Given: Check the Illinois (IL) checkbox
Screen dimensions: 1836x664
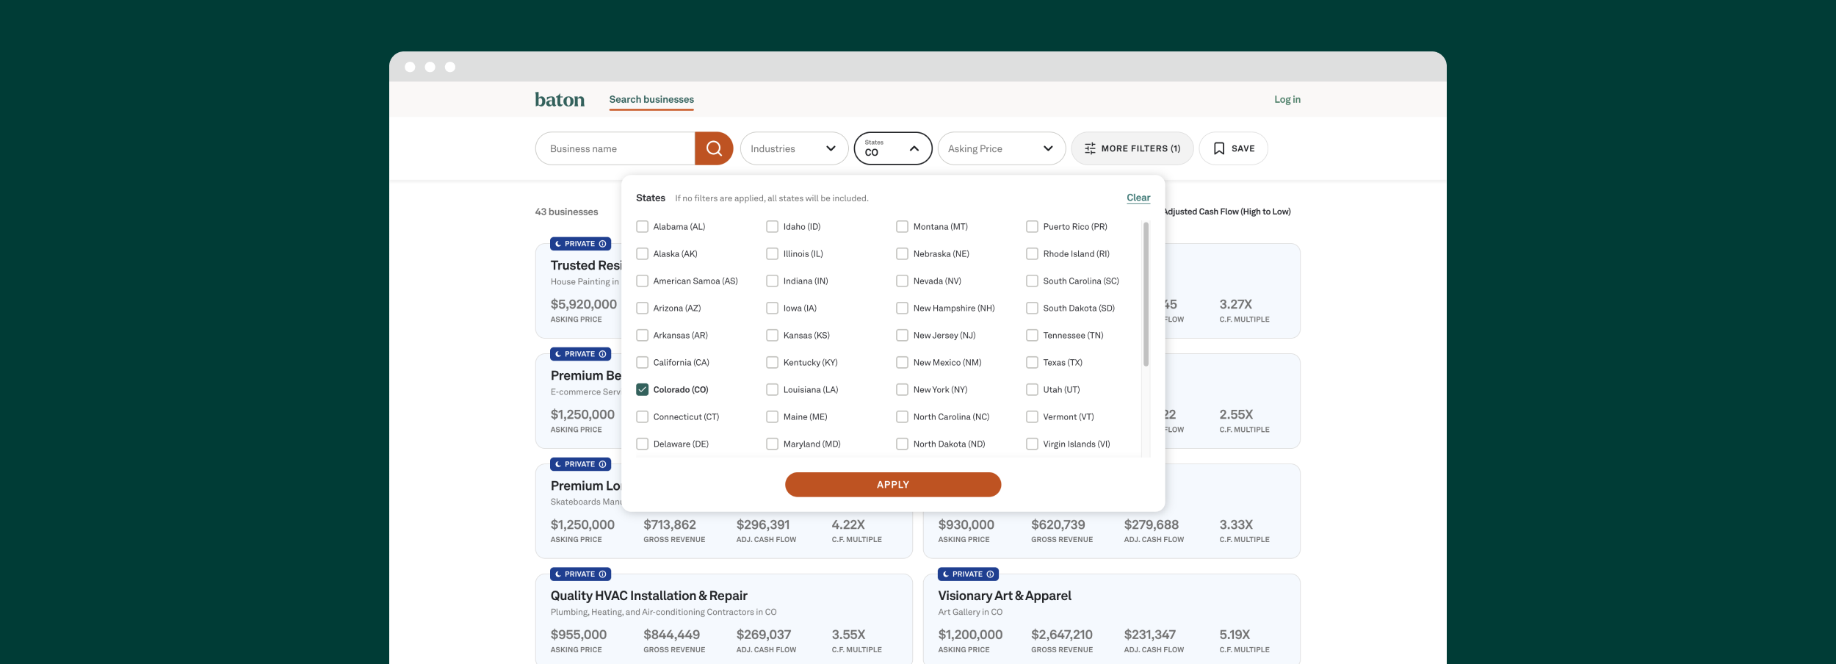Looking at the screenshot, I should (773, 254).
